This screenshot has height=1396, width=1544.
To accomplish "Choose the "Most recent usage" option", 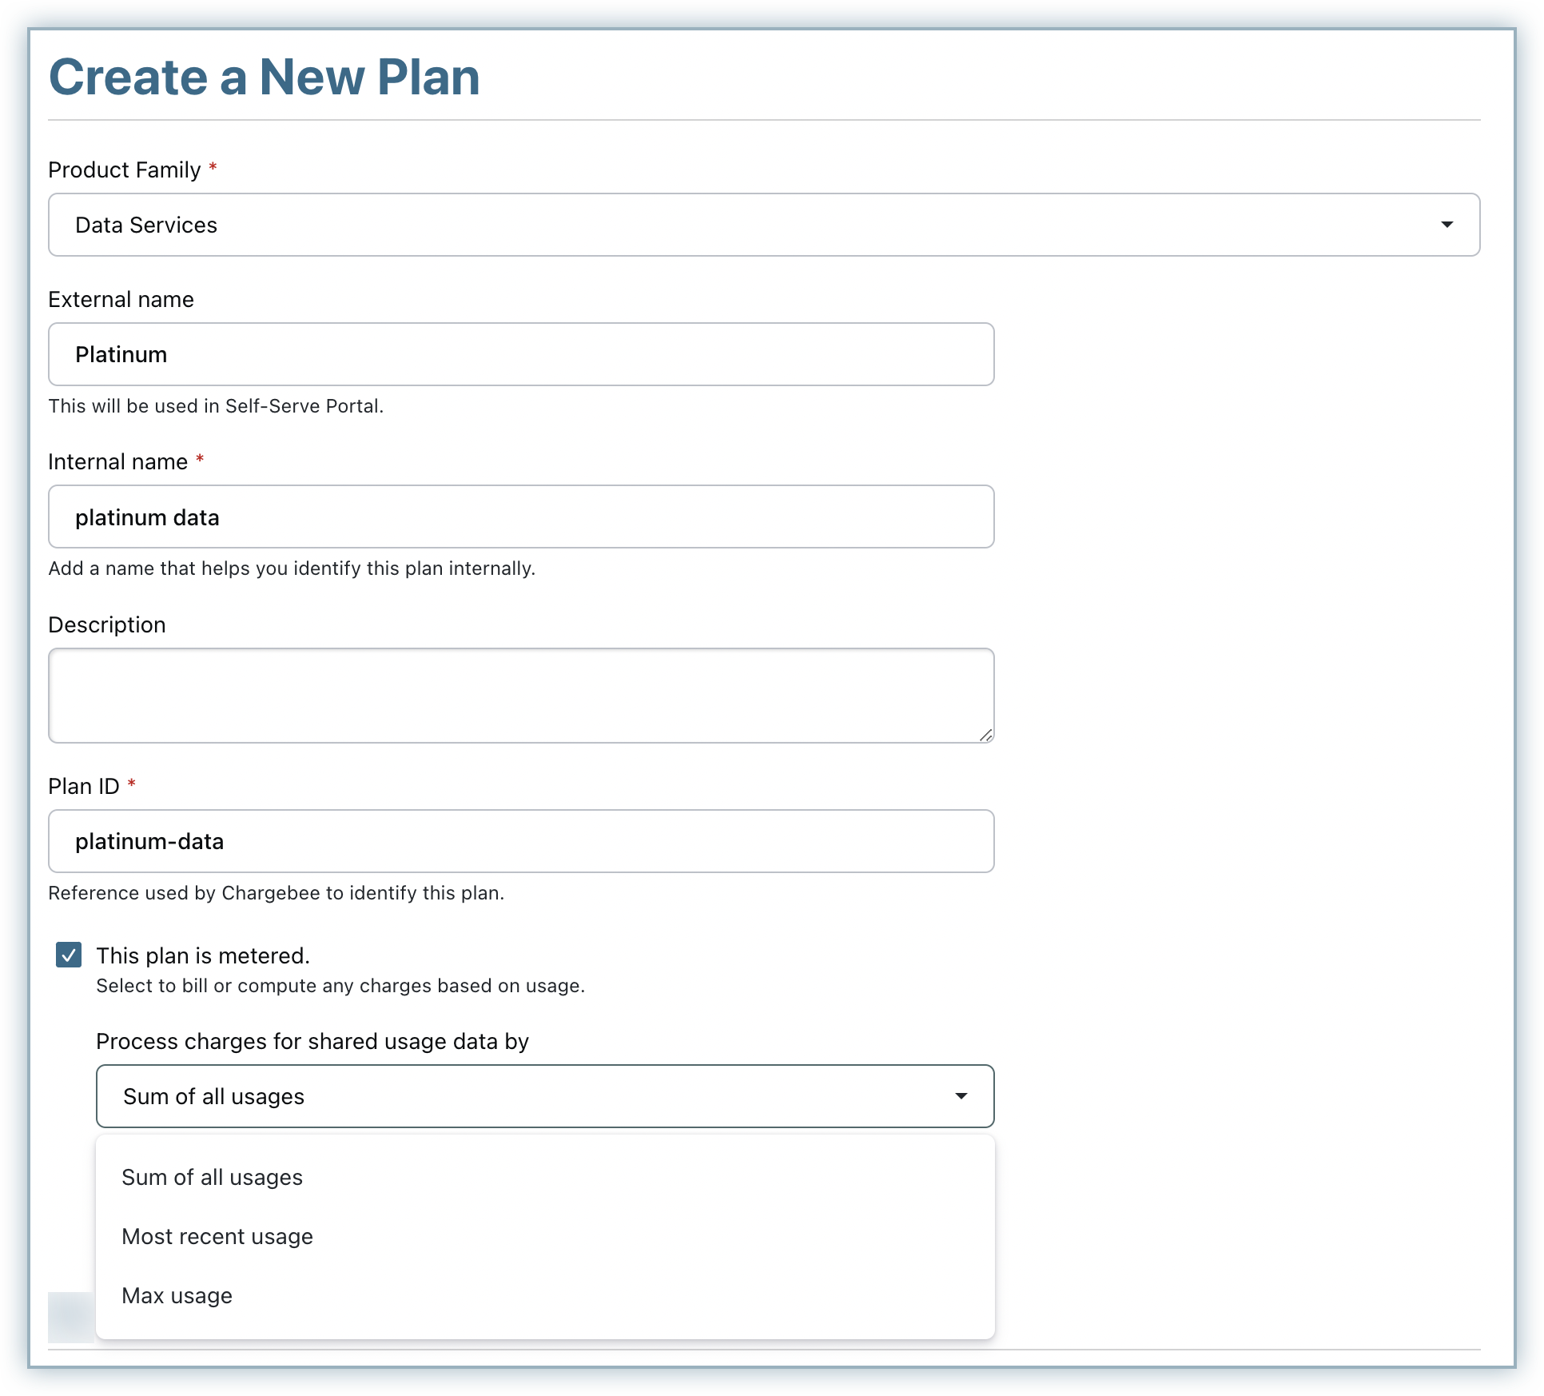I will click(217, 1237).
